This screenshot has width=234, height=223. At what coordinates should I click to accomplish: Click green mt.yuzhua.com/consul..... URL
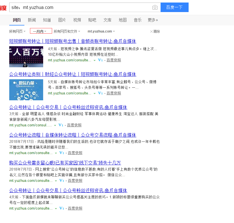click(x=31, y=125)
